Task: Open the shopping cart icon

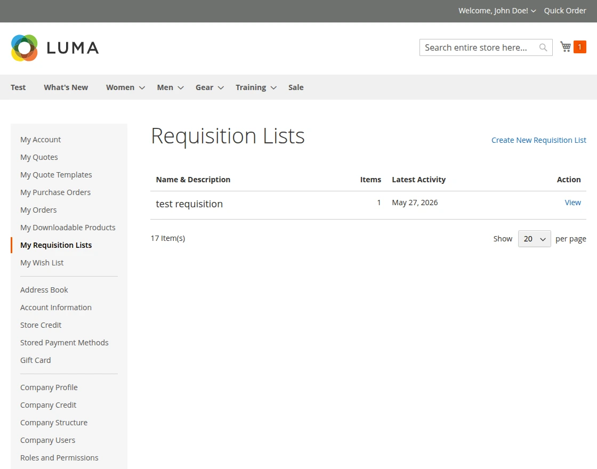Action: click(x=566, y=47)
